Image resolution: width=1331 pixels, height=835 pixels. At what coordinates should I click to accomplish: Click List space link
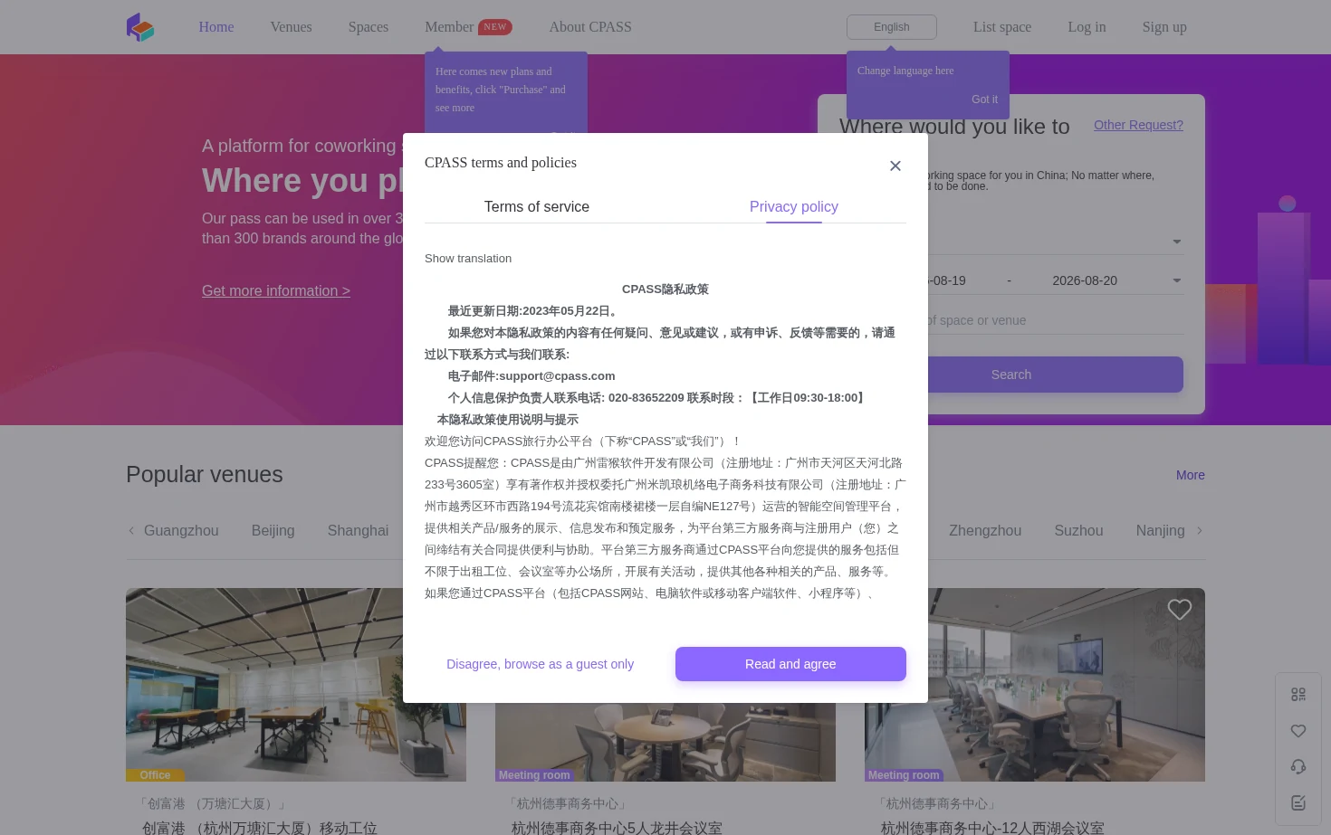pos(1002,27)
